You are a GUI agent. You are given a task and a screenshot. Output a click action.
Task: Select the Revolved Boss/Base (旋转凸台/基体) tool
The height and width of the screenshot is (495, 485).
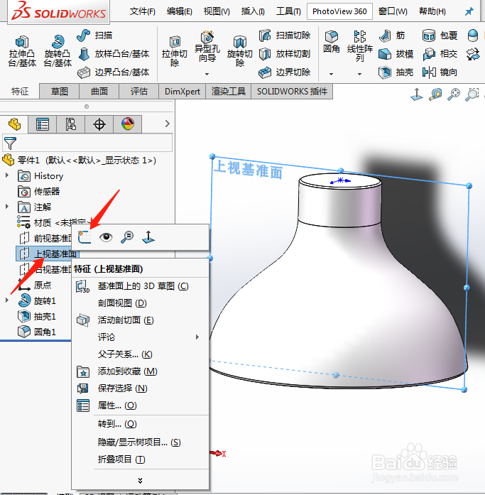click(x=58, y=51)
